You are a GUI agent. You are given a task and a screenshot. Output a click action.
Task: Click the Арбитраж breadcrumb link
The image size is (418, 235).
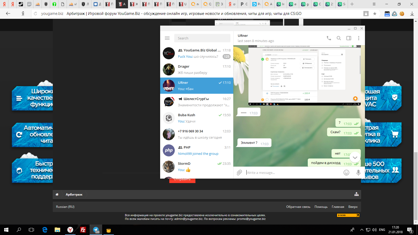[x=74, y=195]
